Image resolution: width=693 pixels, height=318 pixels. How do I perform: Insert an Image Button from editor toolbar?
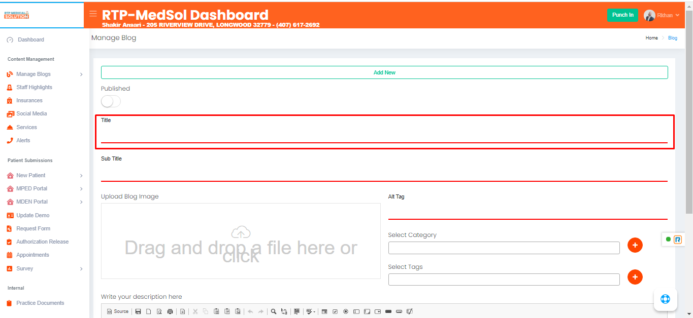399,311
